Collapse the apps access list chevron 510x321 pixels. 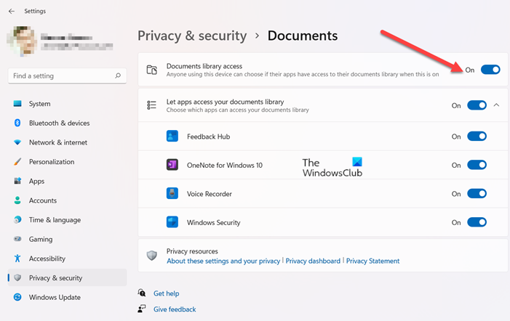pos(496,105)
